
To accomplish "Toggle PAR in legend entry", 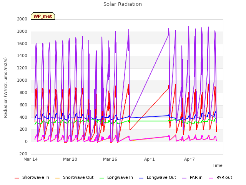I will point(192,177).
